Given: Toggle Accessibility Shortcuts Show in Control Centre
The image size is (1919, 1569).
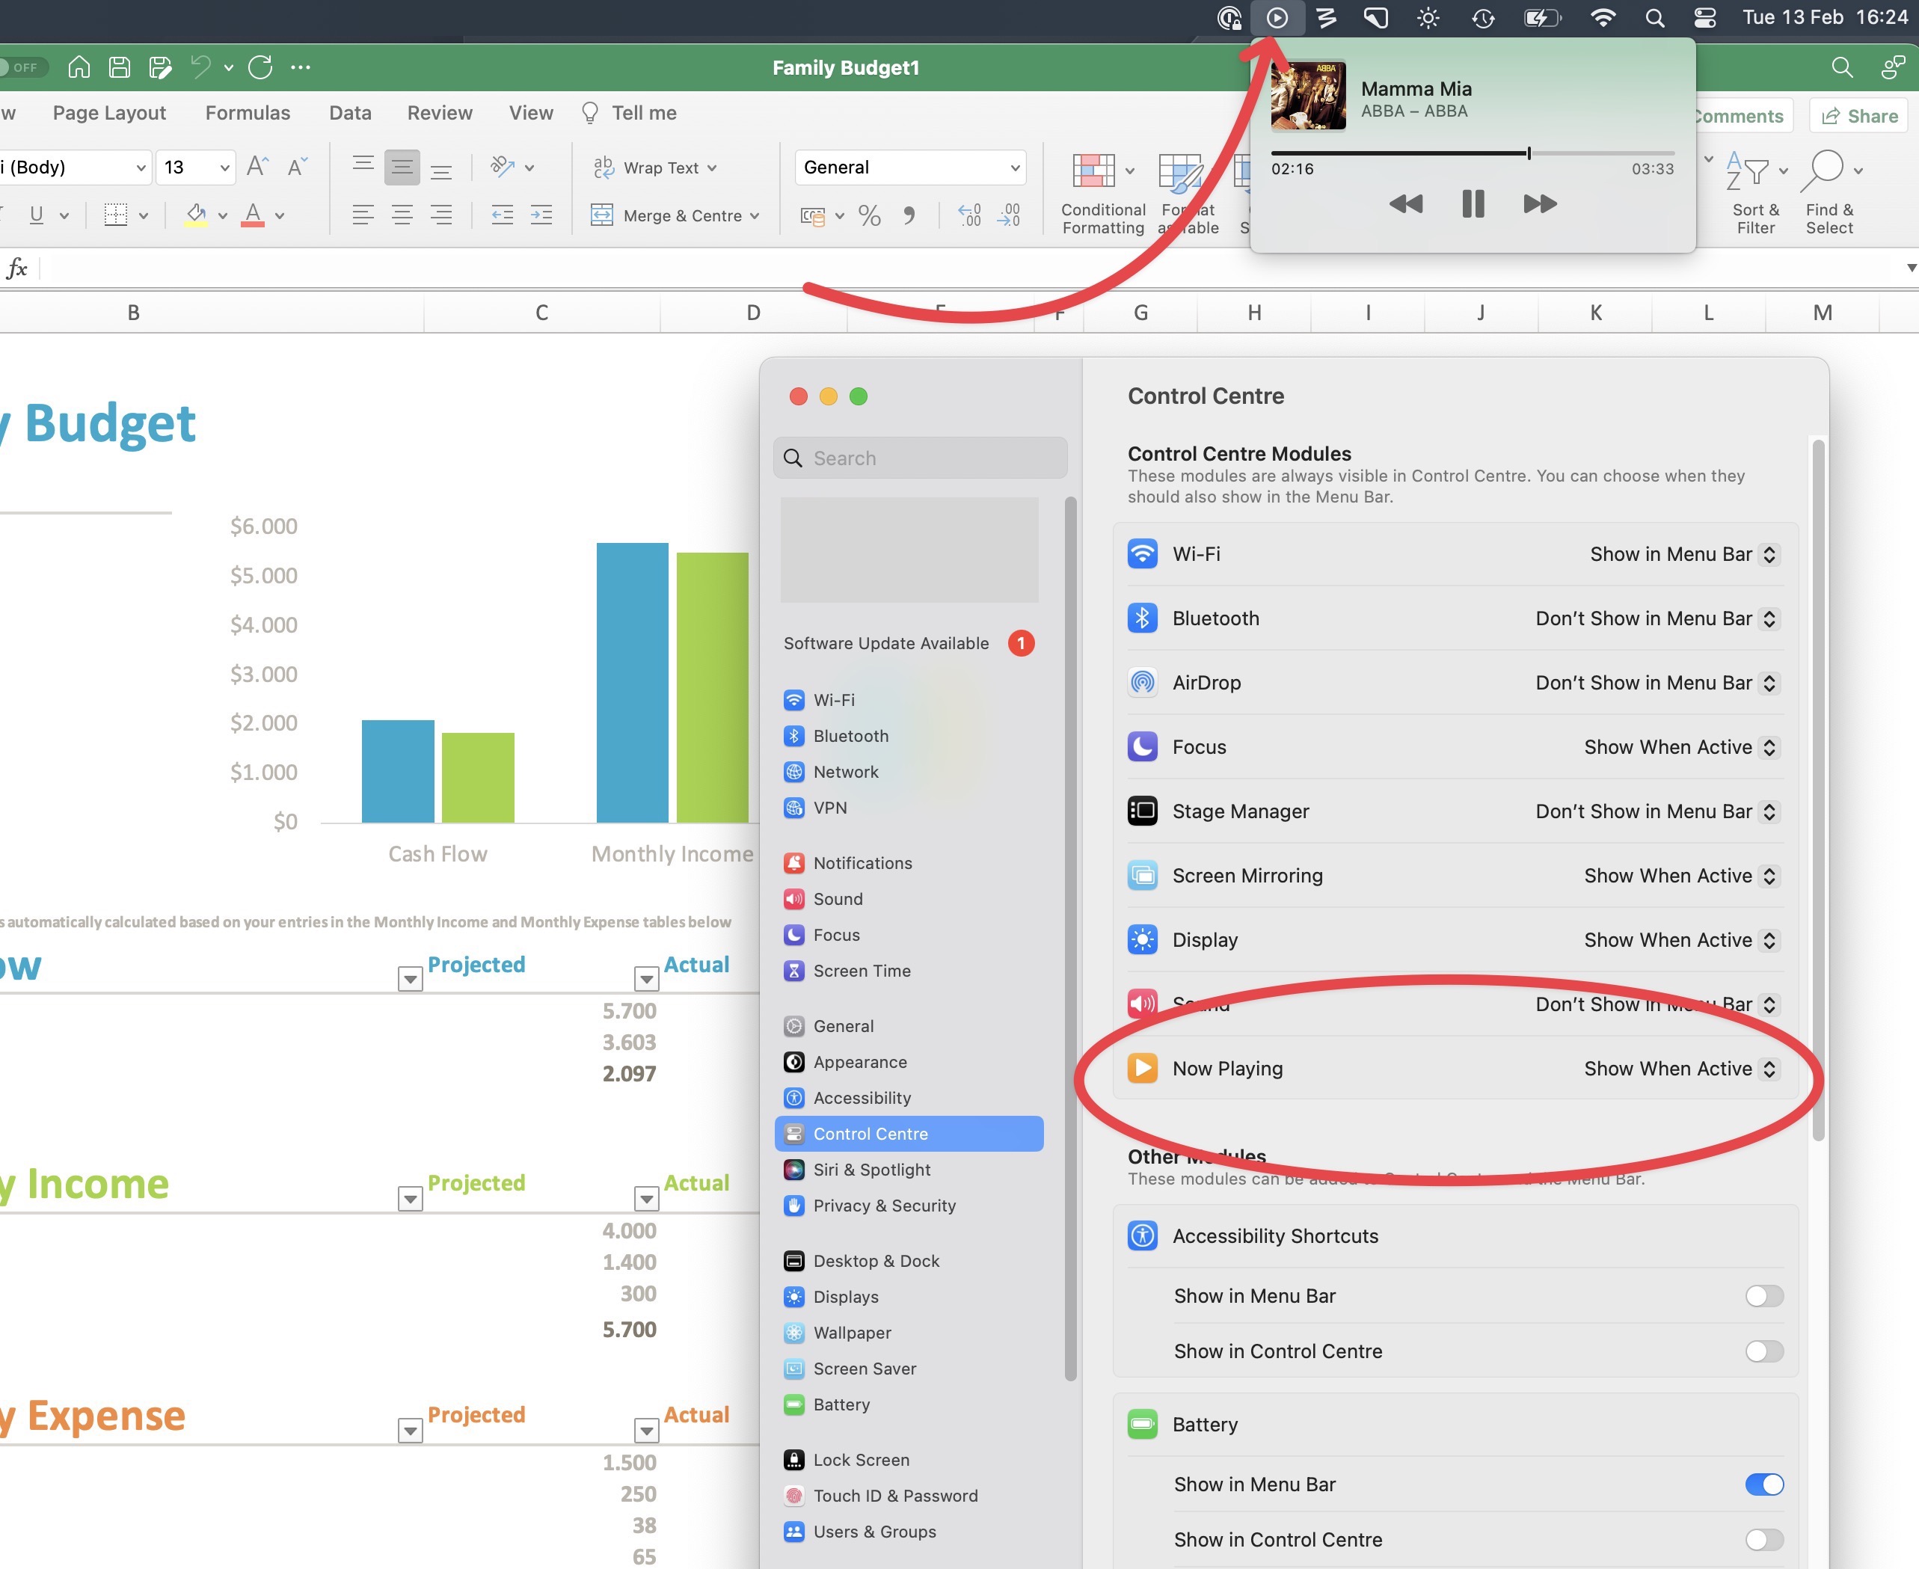Looking at the screenshot, I should coord(1764,1351).
